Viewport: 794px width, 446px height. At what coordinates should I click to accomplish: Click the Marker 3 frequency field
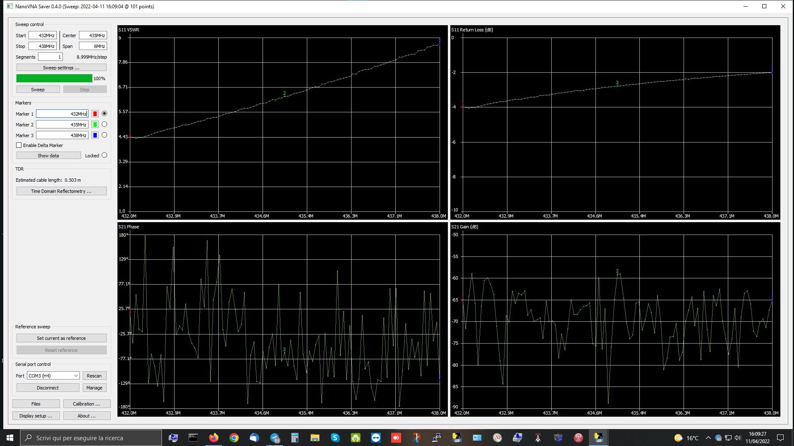[62, 135]
